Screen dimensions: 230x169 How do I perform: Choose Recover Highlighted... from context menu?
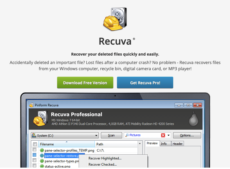click(105, 158)
